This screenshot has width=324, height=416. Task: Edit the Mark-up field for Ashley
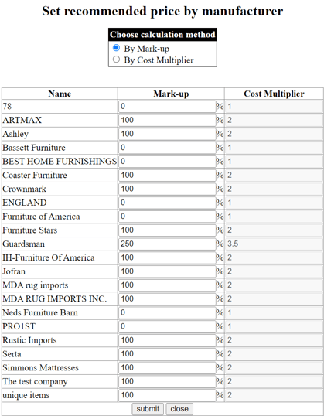pos(167,134)
